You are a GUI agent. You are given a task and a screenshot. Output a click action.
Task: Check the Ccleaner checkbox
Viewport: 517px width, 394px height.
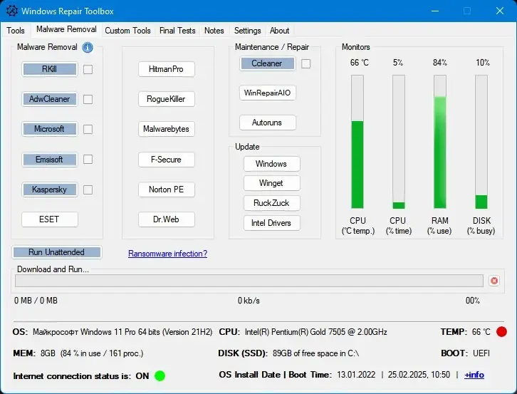tap(305, 63)
